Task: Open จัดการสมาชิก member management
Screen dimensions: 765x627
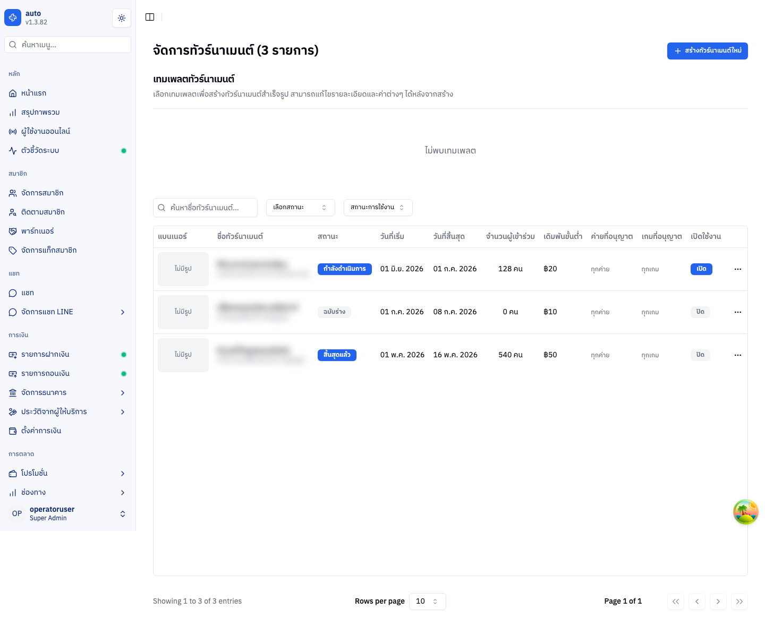Action: click(68, 193)
